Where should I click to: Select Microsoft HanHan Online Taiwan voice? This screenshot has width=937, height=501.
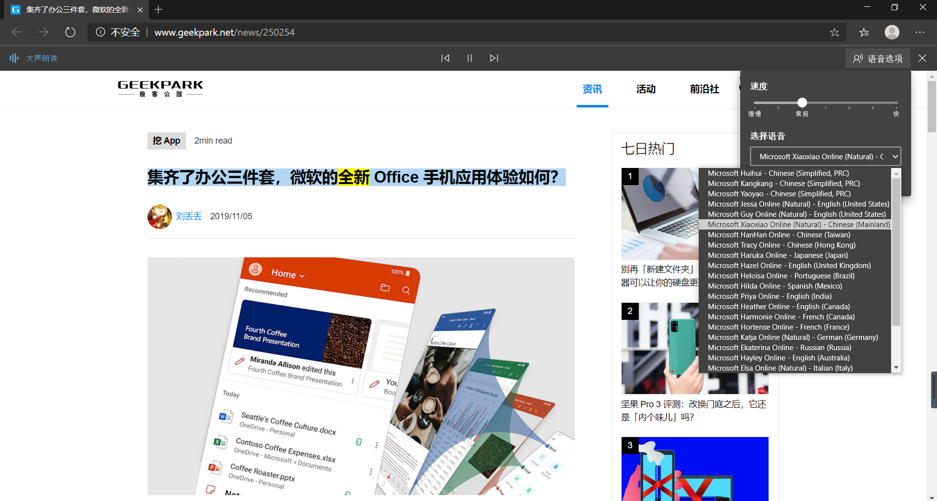click(x=795, y=235)
